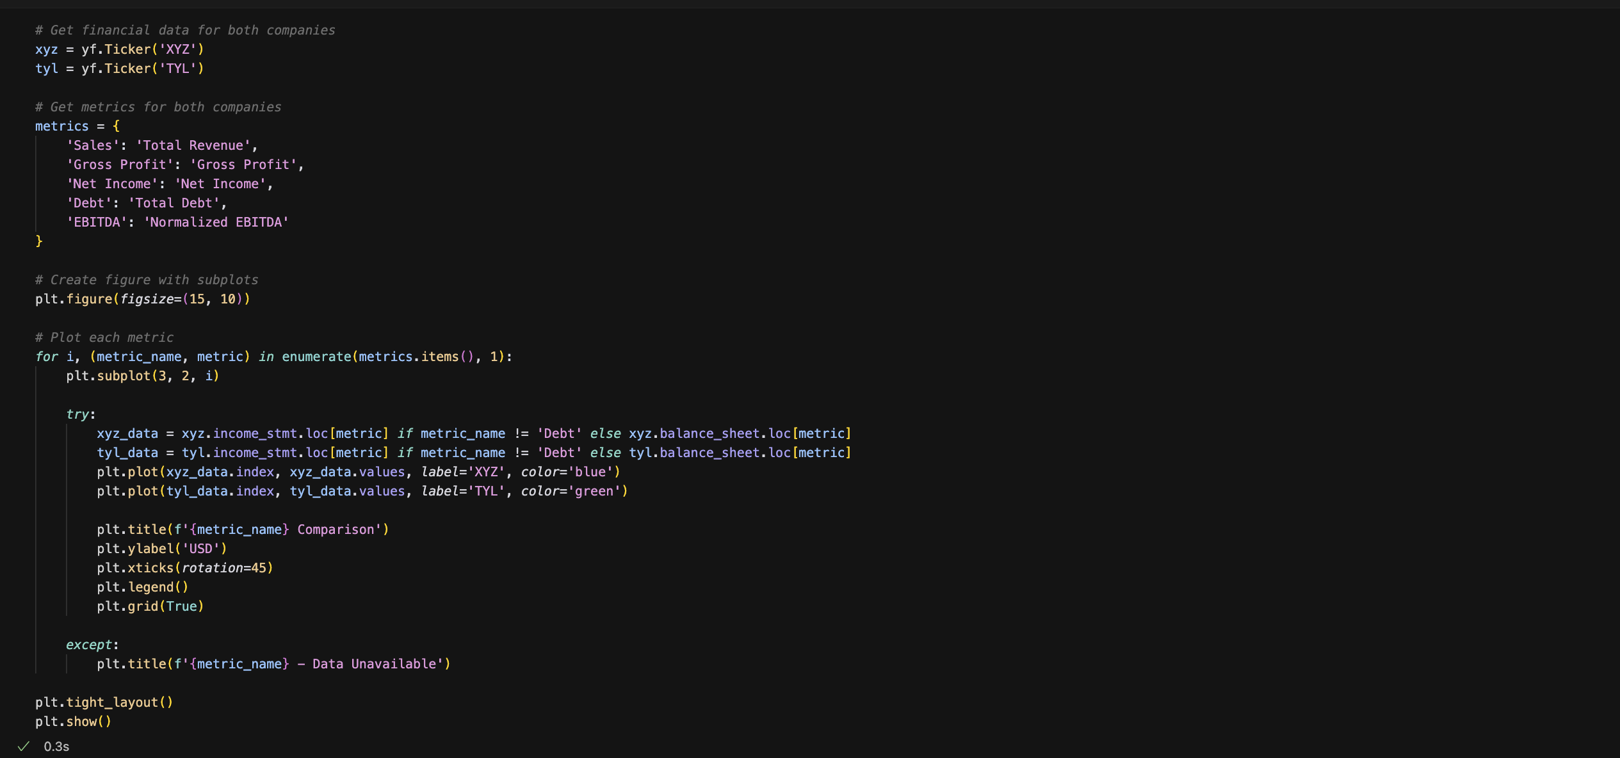Click the green execution success checkmark

tap(24, 746)
